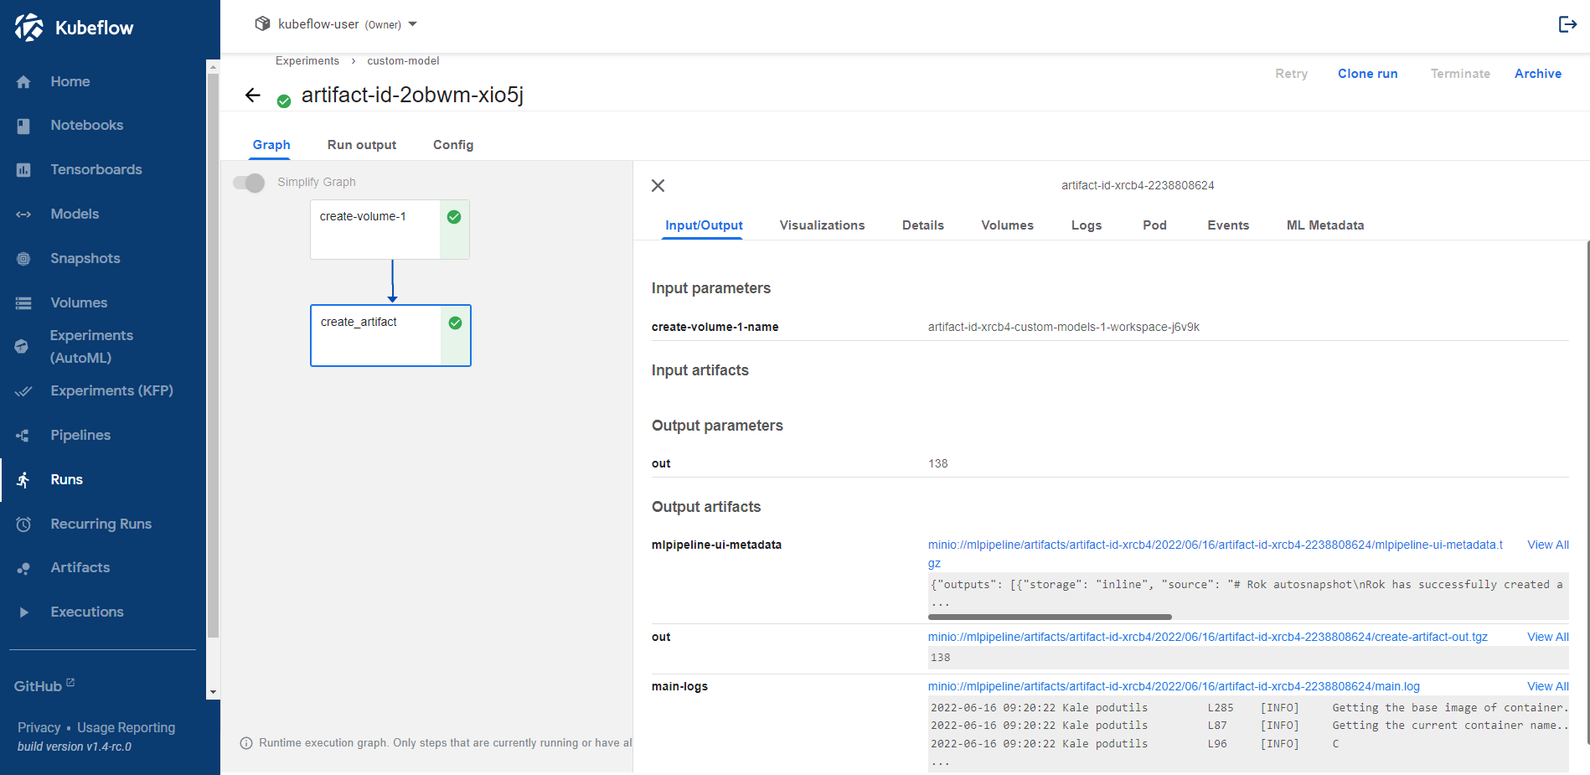1590x775 pixels.
Task: Open the kubeflow-user namespace dropdown
Action: 337,24
